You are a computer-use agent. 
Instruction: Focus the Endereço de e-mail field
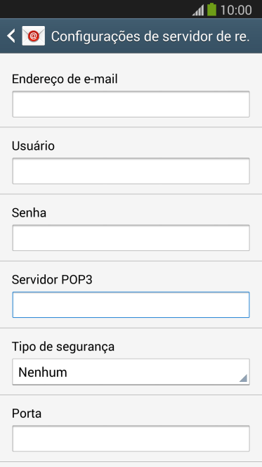(131, 104)
